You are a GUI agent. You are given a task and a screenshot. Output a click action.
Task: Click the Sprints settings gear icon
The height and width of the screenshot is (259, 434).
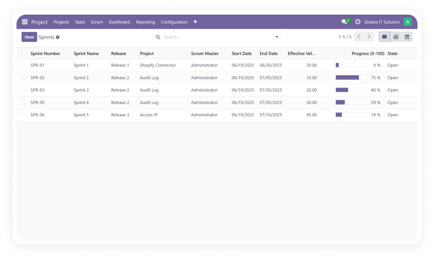point(58,37)
